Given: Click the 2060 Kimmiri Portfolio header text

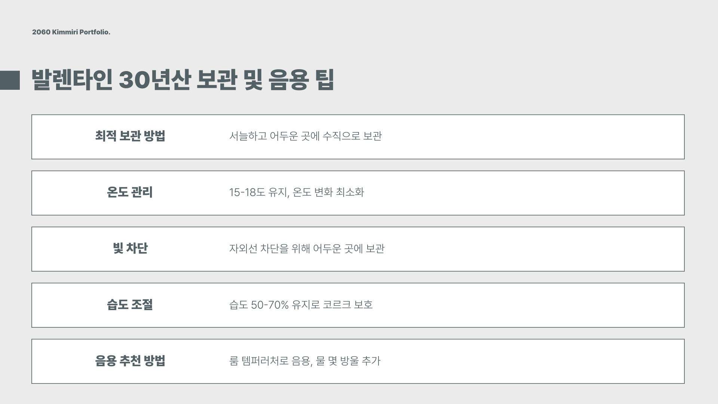Looking at the screenshot, I should point(71,32).
